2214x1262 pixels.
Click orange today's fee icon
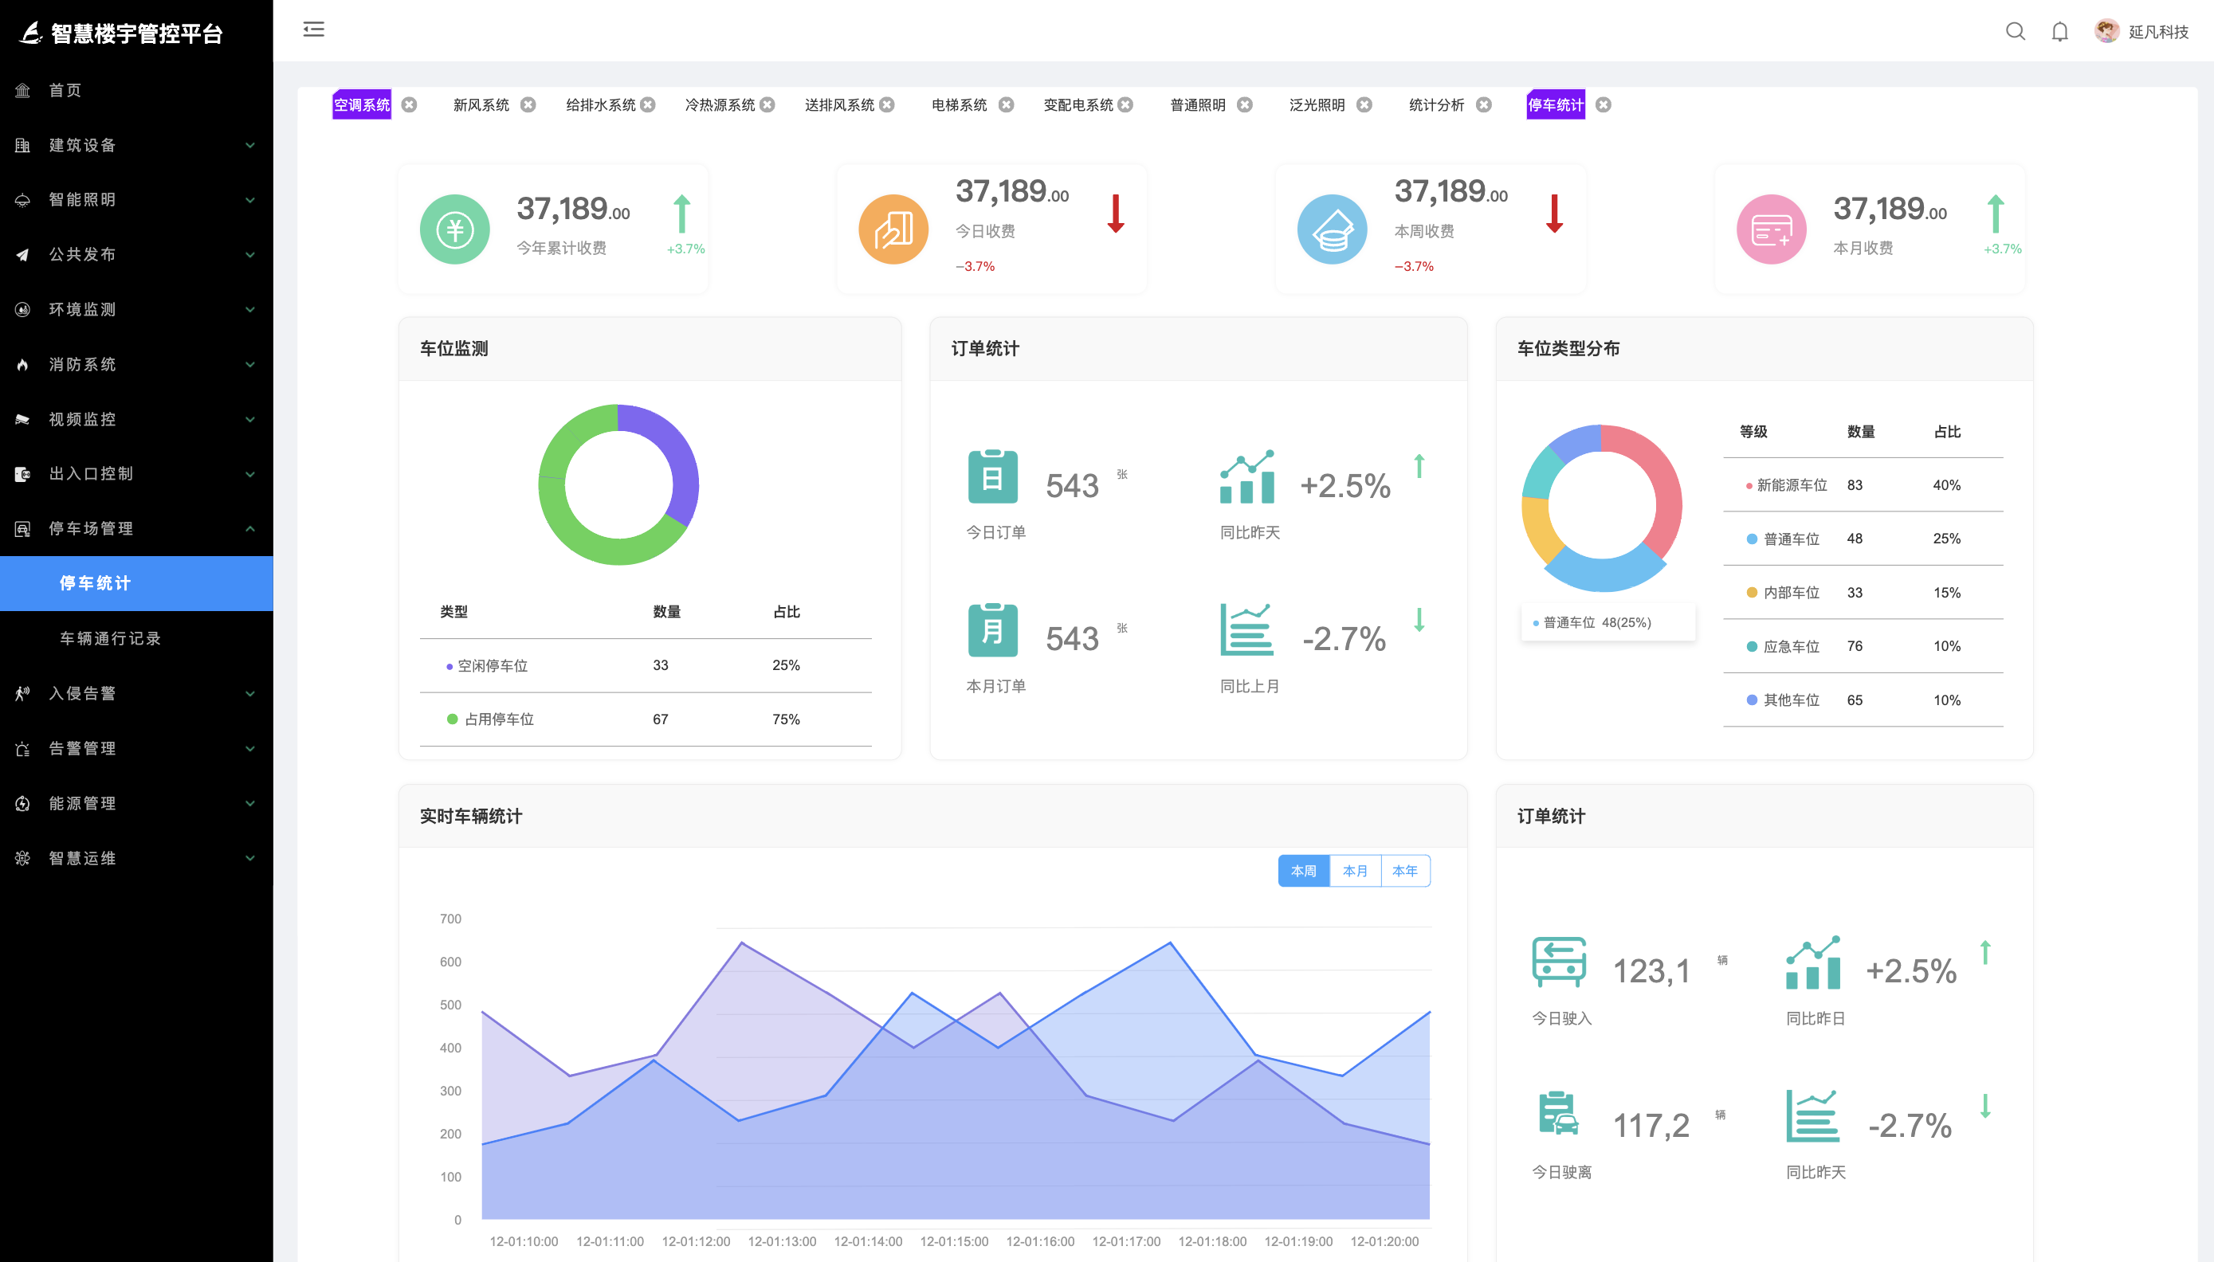tap(893, 229)
